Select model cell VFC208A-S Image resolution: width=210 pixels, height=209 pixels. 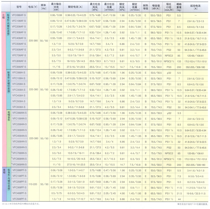(19, 84)
